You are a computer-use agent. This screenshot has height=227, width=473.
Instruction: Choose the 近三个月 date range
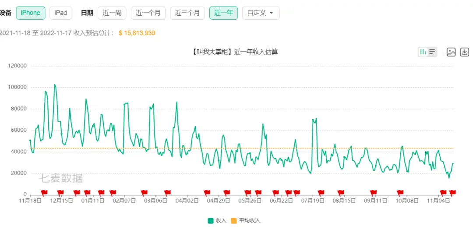[x=187, y=13]
